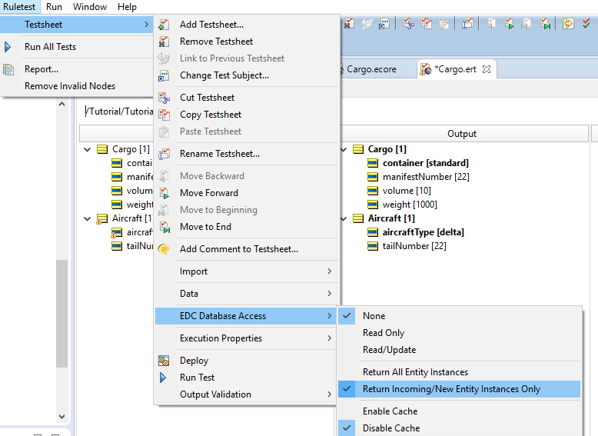Click Remove Invalid Nodes menu entry

[76, 86]
